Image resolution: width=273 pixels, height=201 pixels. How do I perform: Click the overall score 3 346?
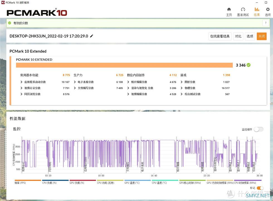(x=241, y=65)
